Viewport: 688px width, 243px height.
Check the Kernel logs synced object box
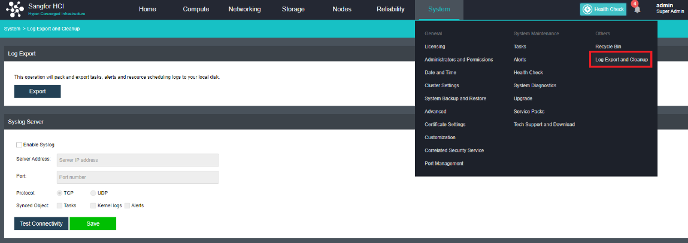tap(93, 205)
